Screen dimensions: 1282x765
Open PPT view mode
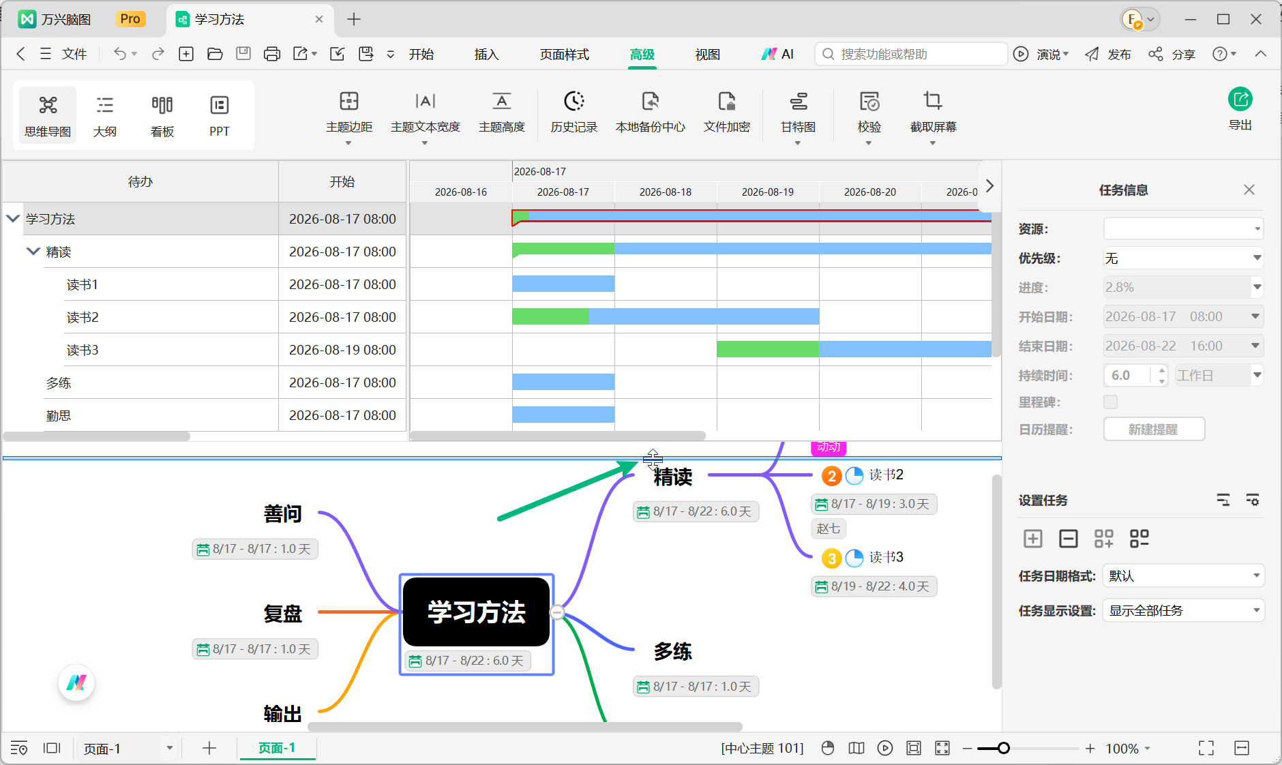pyautogui.click(x=220, y=115)
